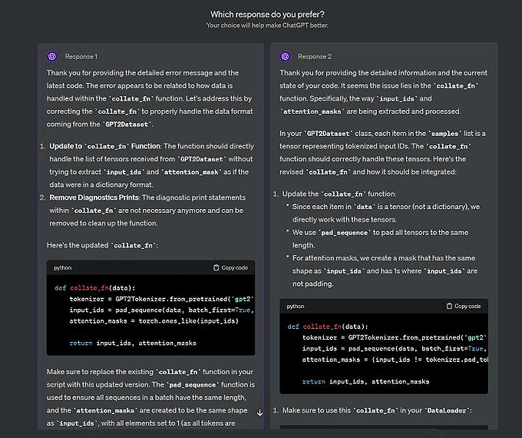Screen dimensions: 522x438
Task: Click the ChatGPT avatar icon beside Response 2
Action: pos(285,56)
